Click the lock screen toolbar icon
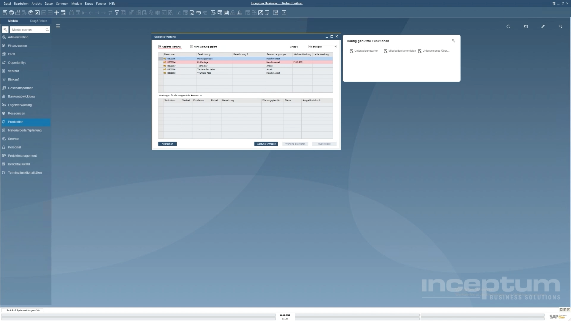 63,13
